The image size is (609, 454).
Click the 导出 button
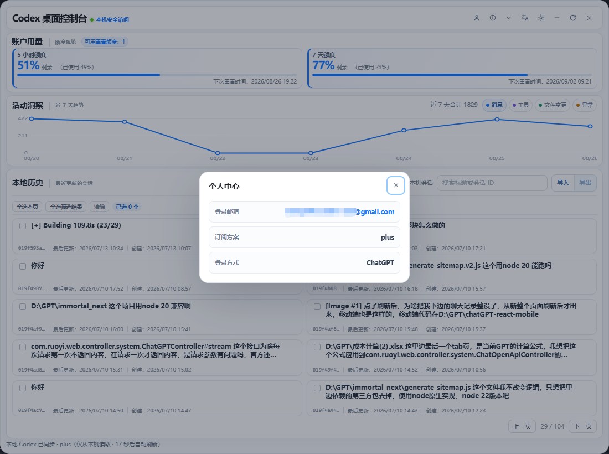[x=585, y=183]
